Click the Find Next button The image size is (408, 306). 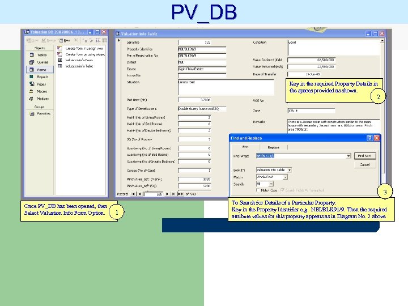tap(364, 156)
